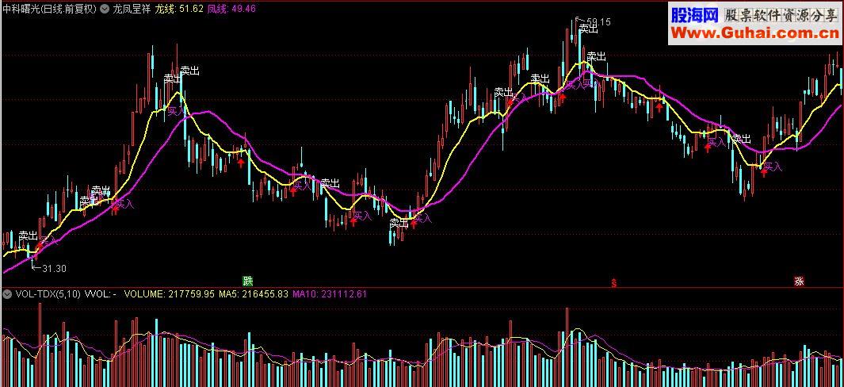Click the VOLUME: 217759.95 readout

(x=170, y=294)
